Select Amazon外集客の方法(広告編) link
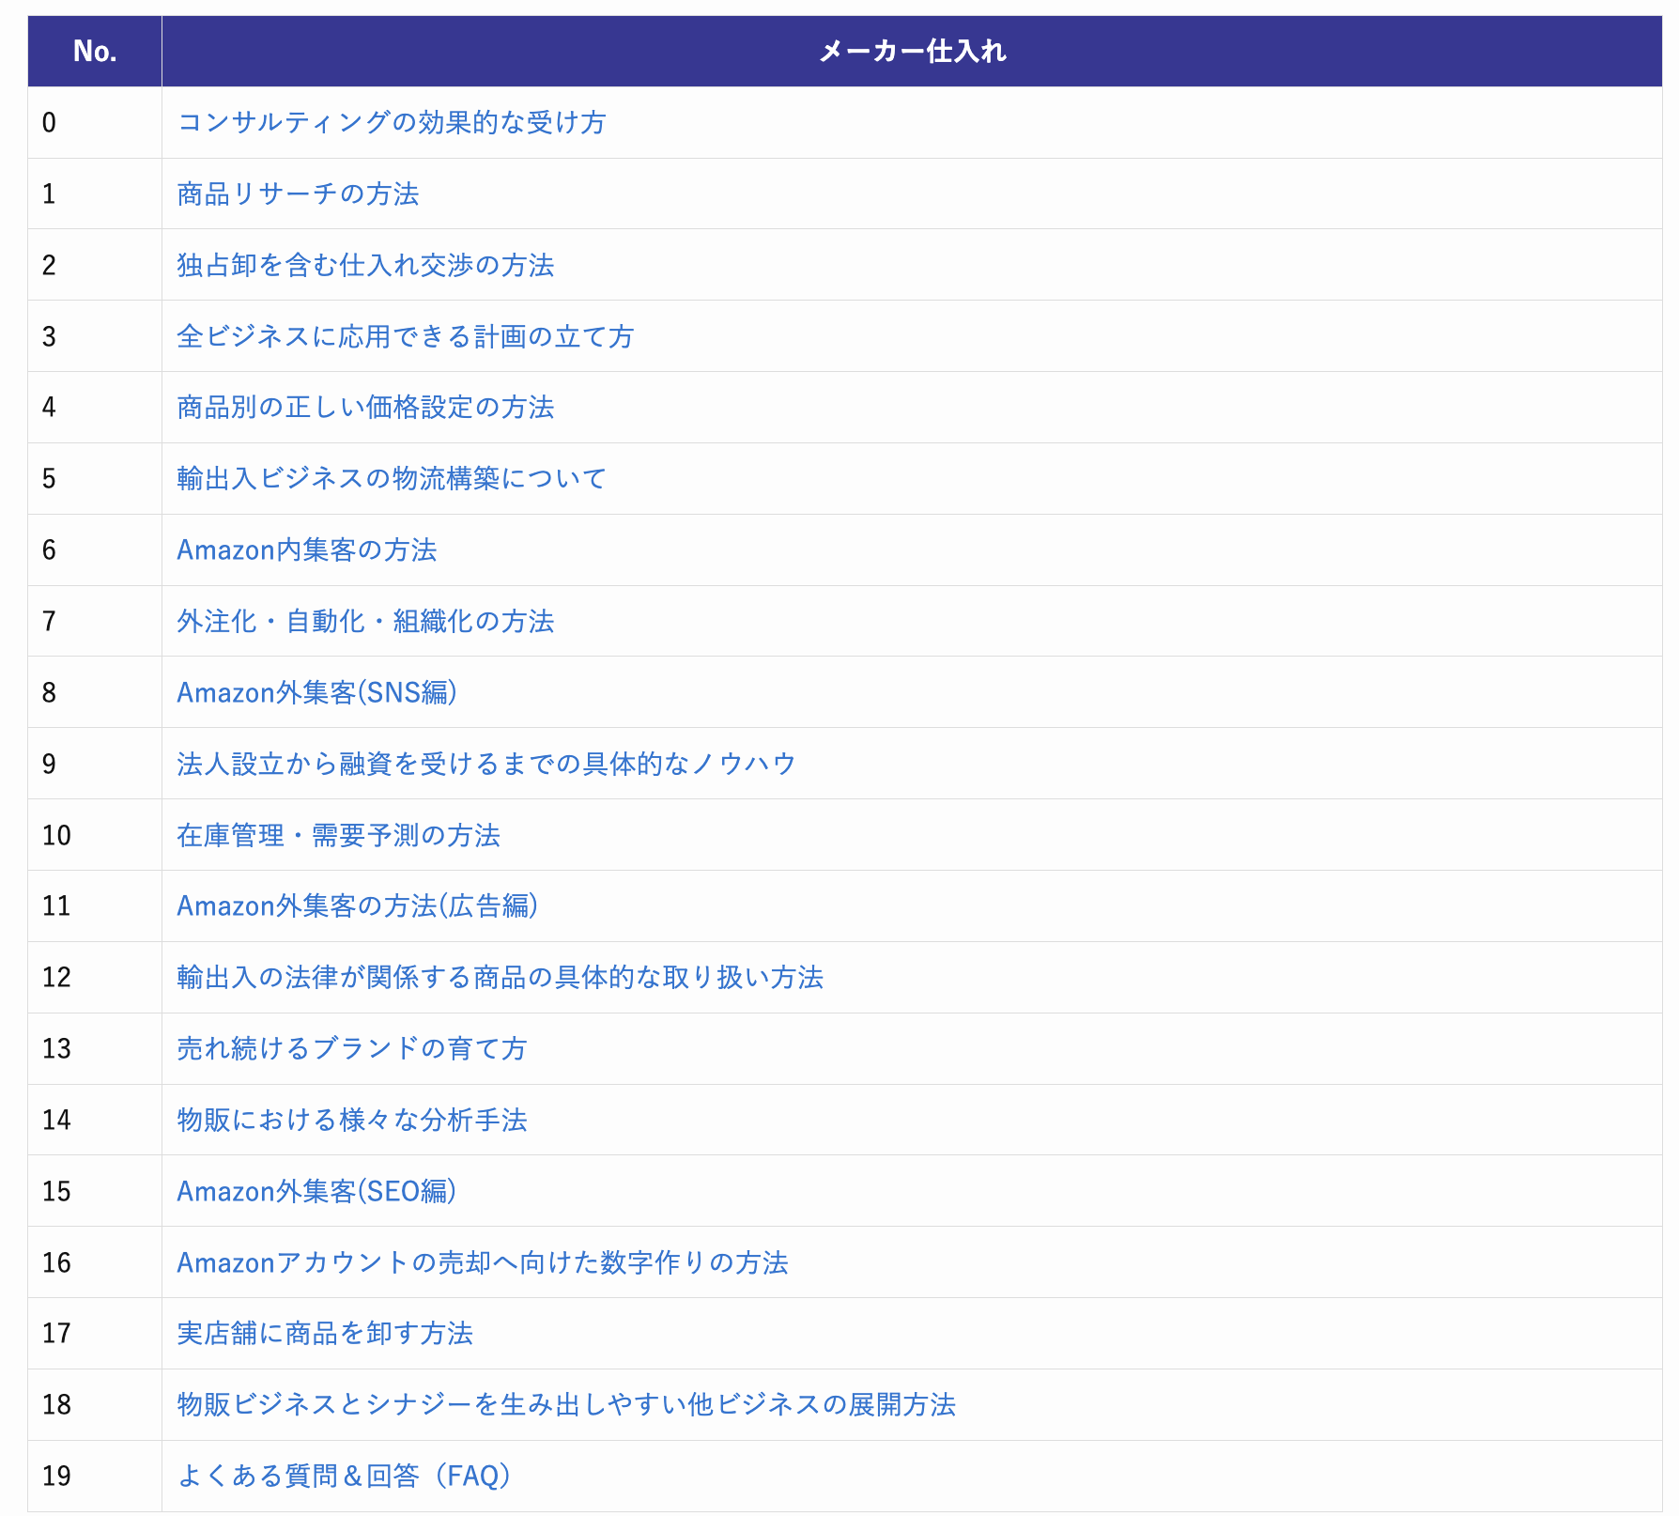The width and height of the screenshot is (1679, 1516). tap(357, 906)
